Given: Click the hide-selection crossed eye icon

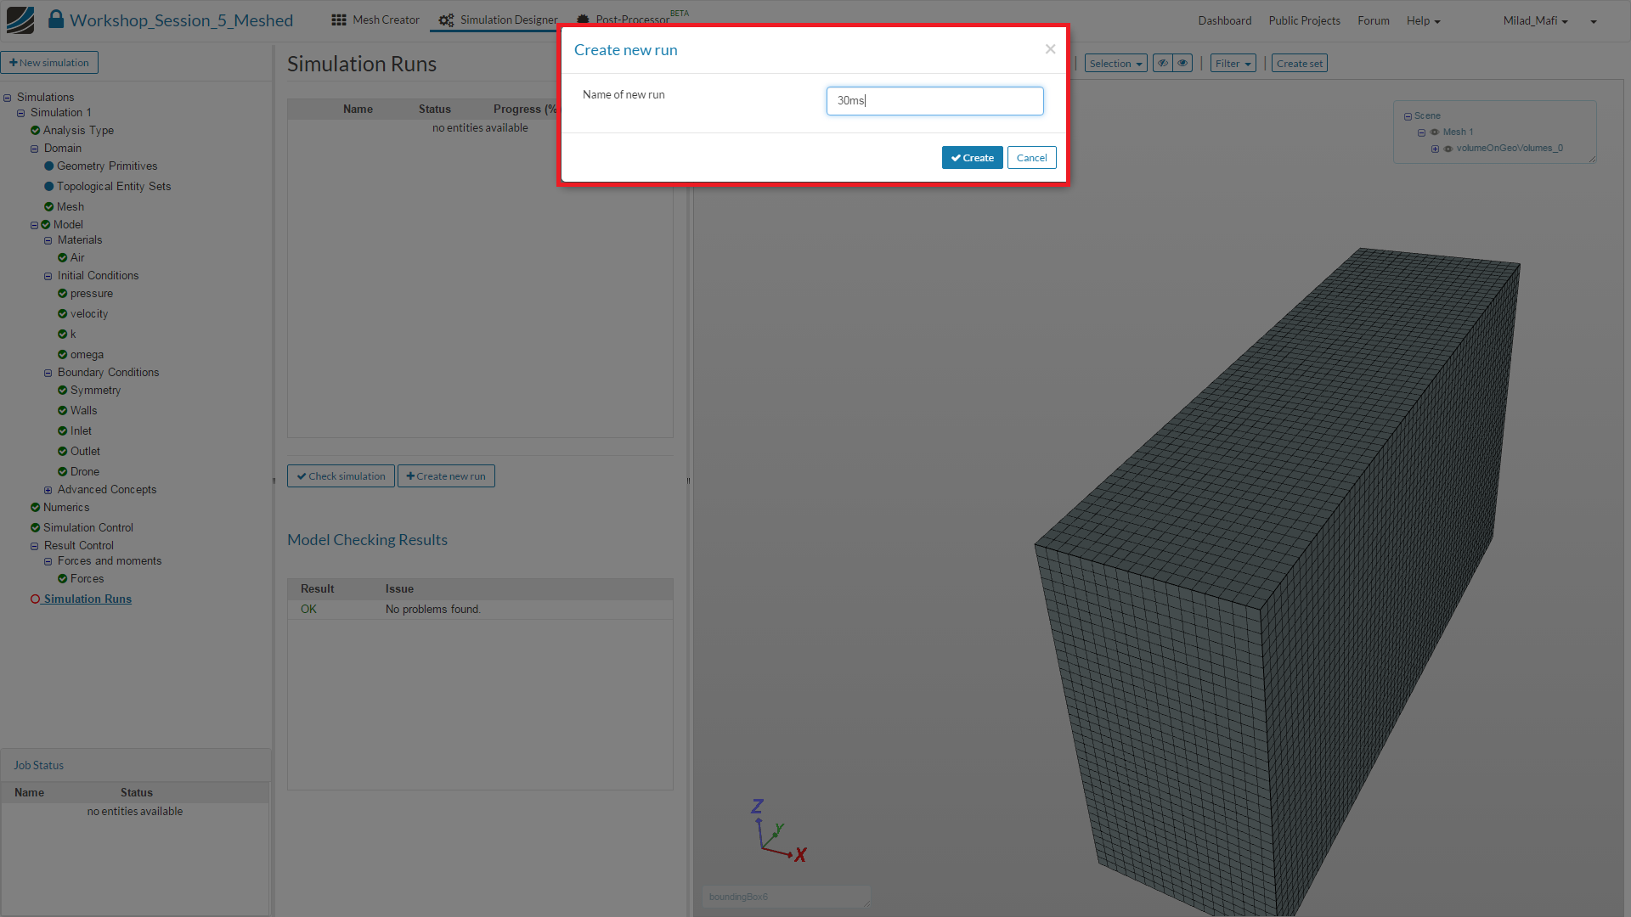Looking at the screenshot, I should point(1163,63).
